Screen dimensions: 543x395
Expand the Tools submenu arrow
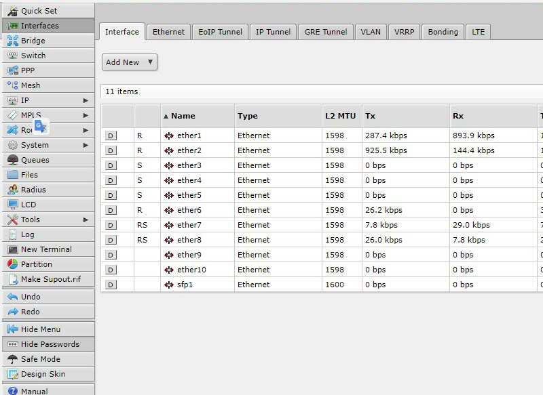coord(86,220)
